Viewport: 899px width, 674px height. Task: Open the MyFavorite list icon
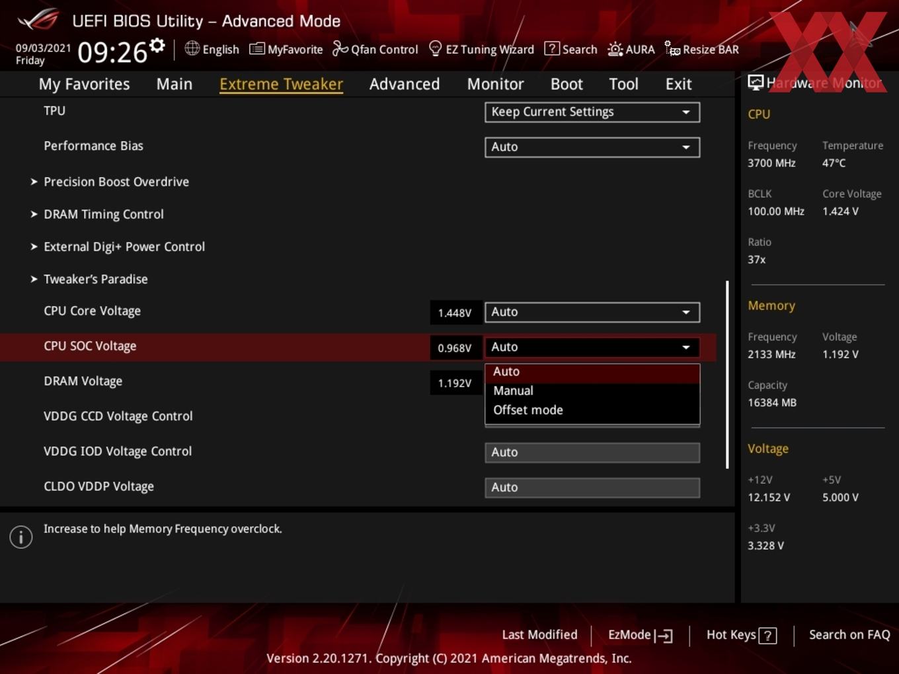coord(256,49)
